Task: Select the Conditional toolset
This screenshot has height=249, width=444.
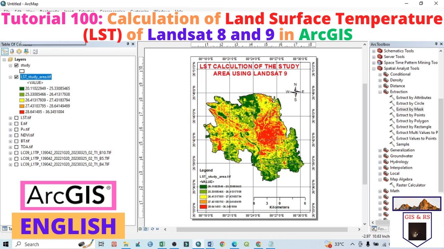Action: point(400,74)
